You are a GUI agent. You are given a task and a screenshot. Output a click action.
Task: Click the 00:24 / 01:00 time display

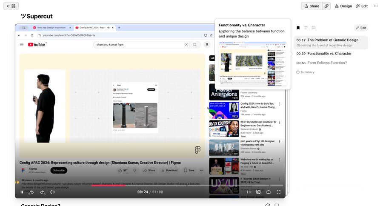coord(150,192)
